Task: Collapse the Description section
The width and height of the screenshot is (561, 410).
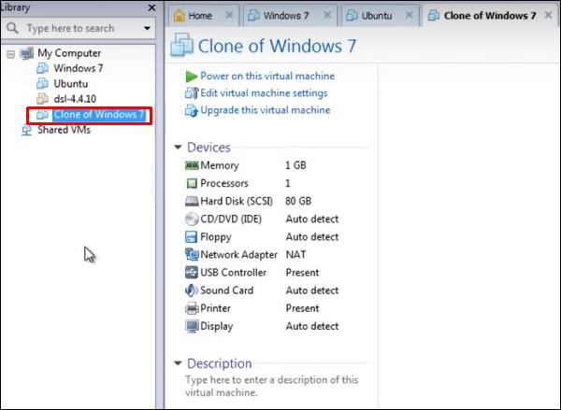Action: [x=178, y=363]
